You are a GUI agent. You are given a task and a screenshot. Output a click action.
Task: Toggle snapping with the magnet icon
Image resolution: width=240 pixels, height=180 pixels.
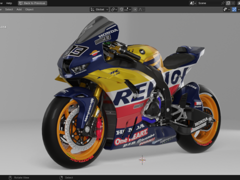(121, 9)
